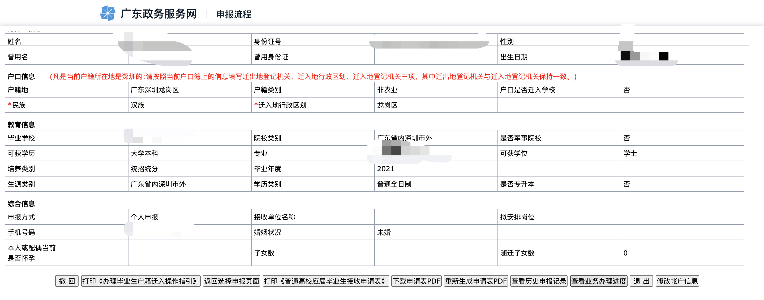Image resolution: width=764 pixels, height=300 pixels.
Task: Click the 撤回 button
Action: coord(67,281)
